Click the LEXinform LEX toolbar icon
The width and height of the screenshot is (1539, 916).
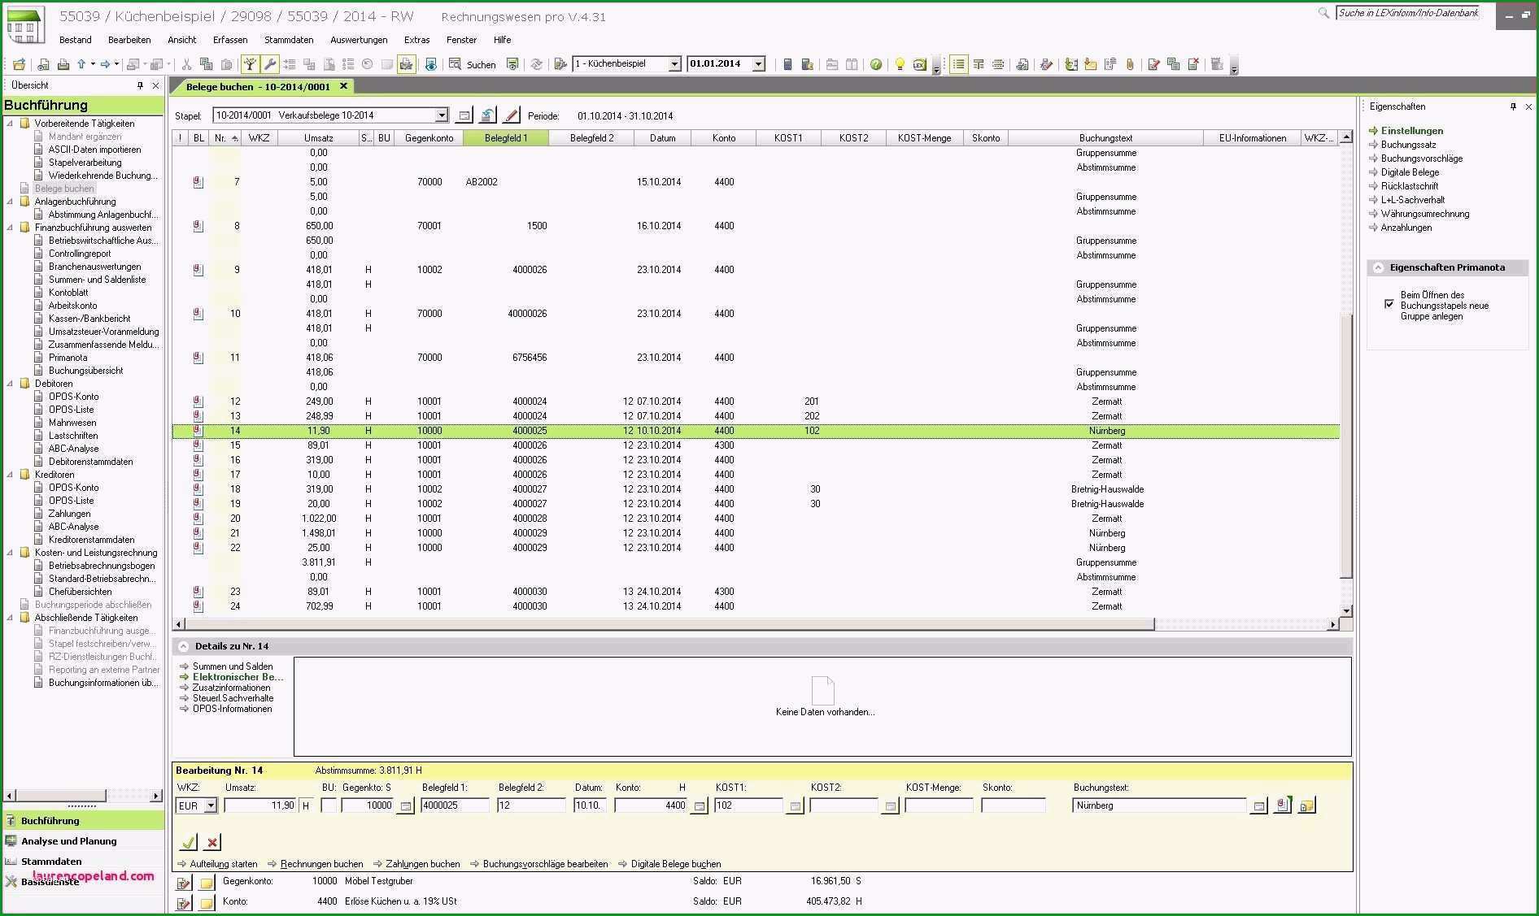point(920,64)
